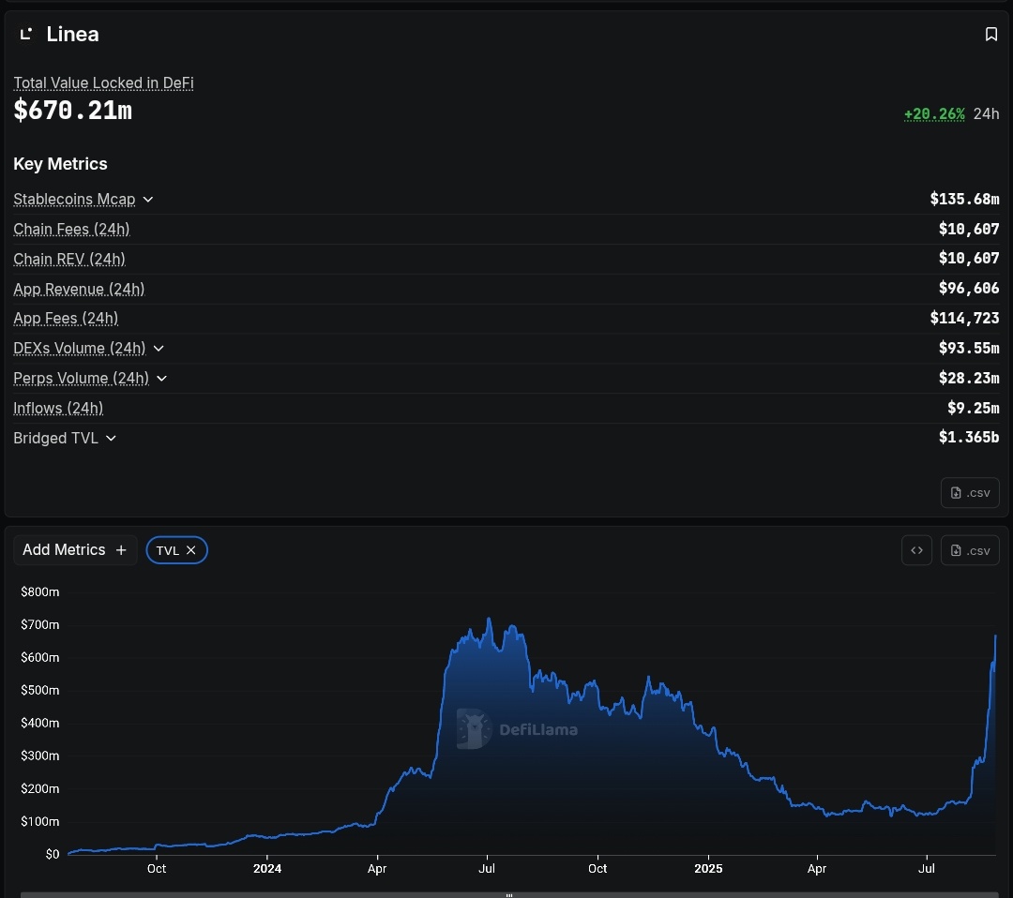Download chart data .csv button
1013x898 pixels.
970,550
